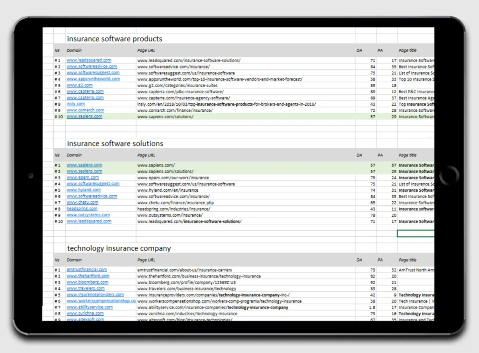This screenshot has width=479, height=353.
Task: Select DA value 92 in the bloomberg row
Action: tap(373, 283)
